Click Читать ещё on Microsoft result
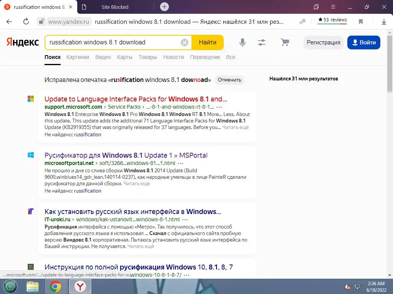The image size is (393, 294). (235, 127)
